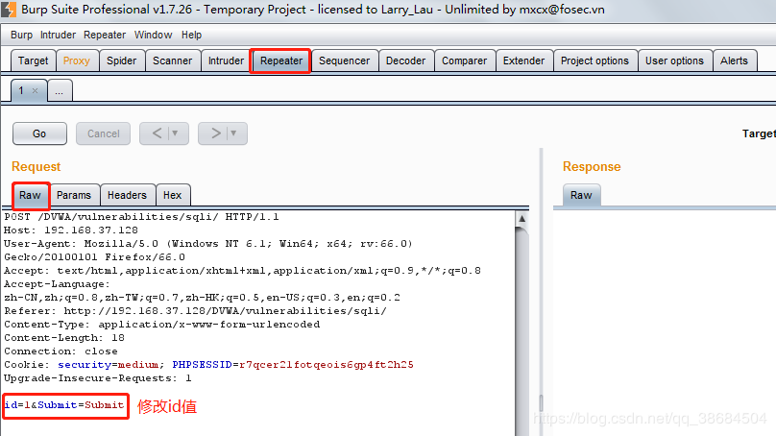Click the Connection: close header line
The width and height of the screenshot is (776, 436).
point(61,351)
